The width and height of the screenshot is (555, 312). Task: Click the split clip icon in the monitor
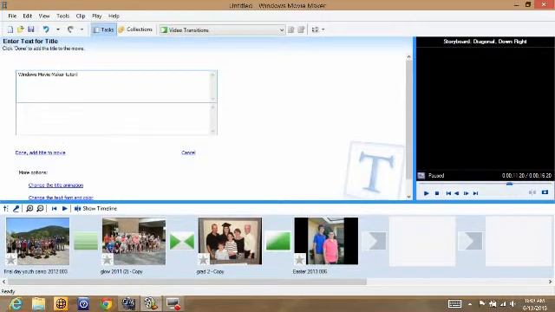click(532, 192)
